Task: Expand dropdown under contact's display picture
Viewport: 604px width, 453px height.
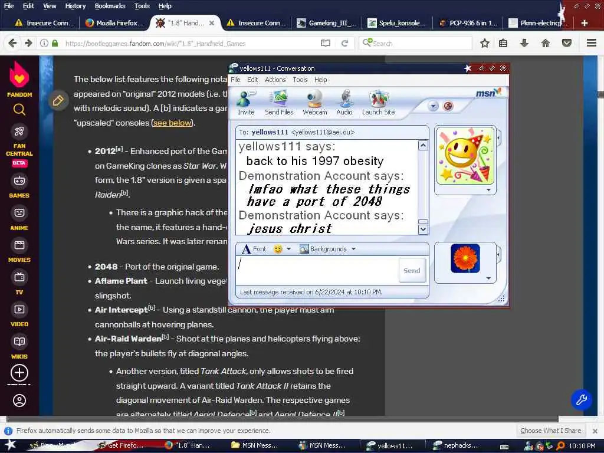Action: [x=488, y=190]
